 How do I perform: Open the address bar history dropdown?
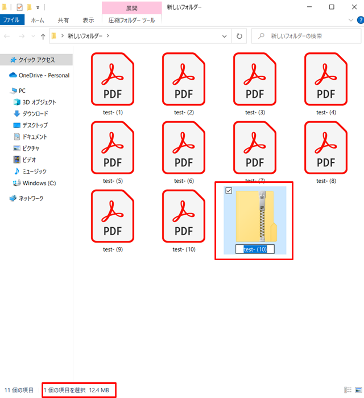[224, 36]
